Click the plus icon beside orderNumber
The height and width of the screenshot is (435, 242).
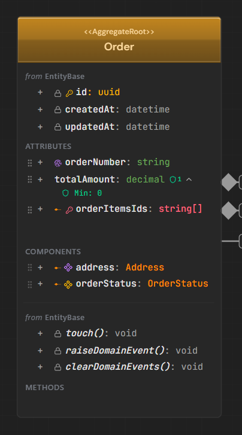[x=40, y=162]
